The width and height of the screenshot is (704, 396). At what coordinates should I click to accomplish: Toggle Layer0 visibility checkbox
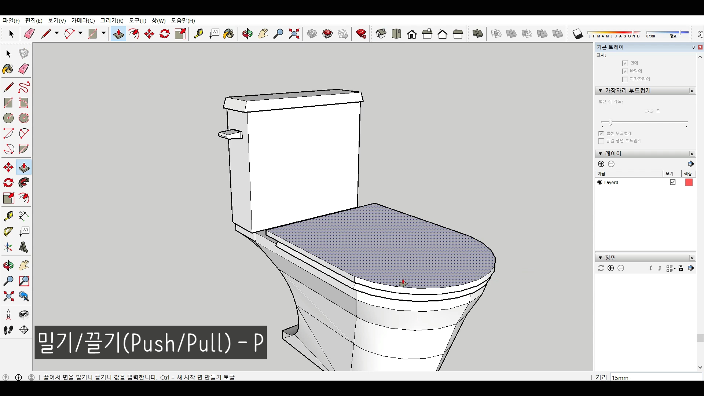point(673,182)
